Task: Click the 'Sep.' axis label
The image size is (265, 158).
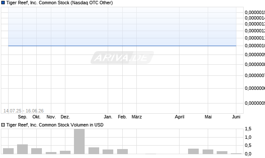Action: tap(23, 117)
